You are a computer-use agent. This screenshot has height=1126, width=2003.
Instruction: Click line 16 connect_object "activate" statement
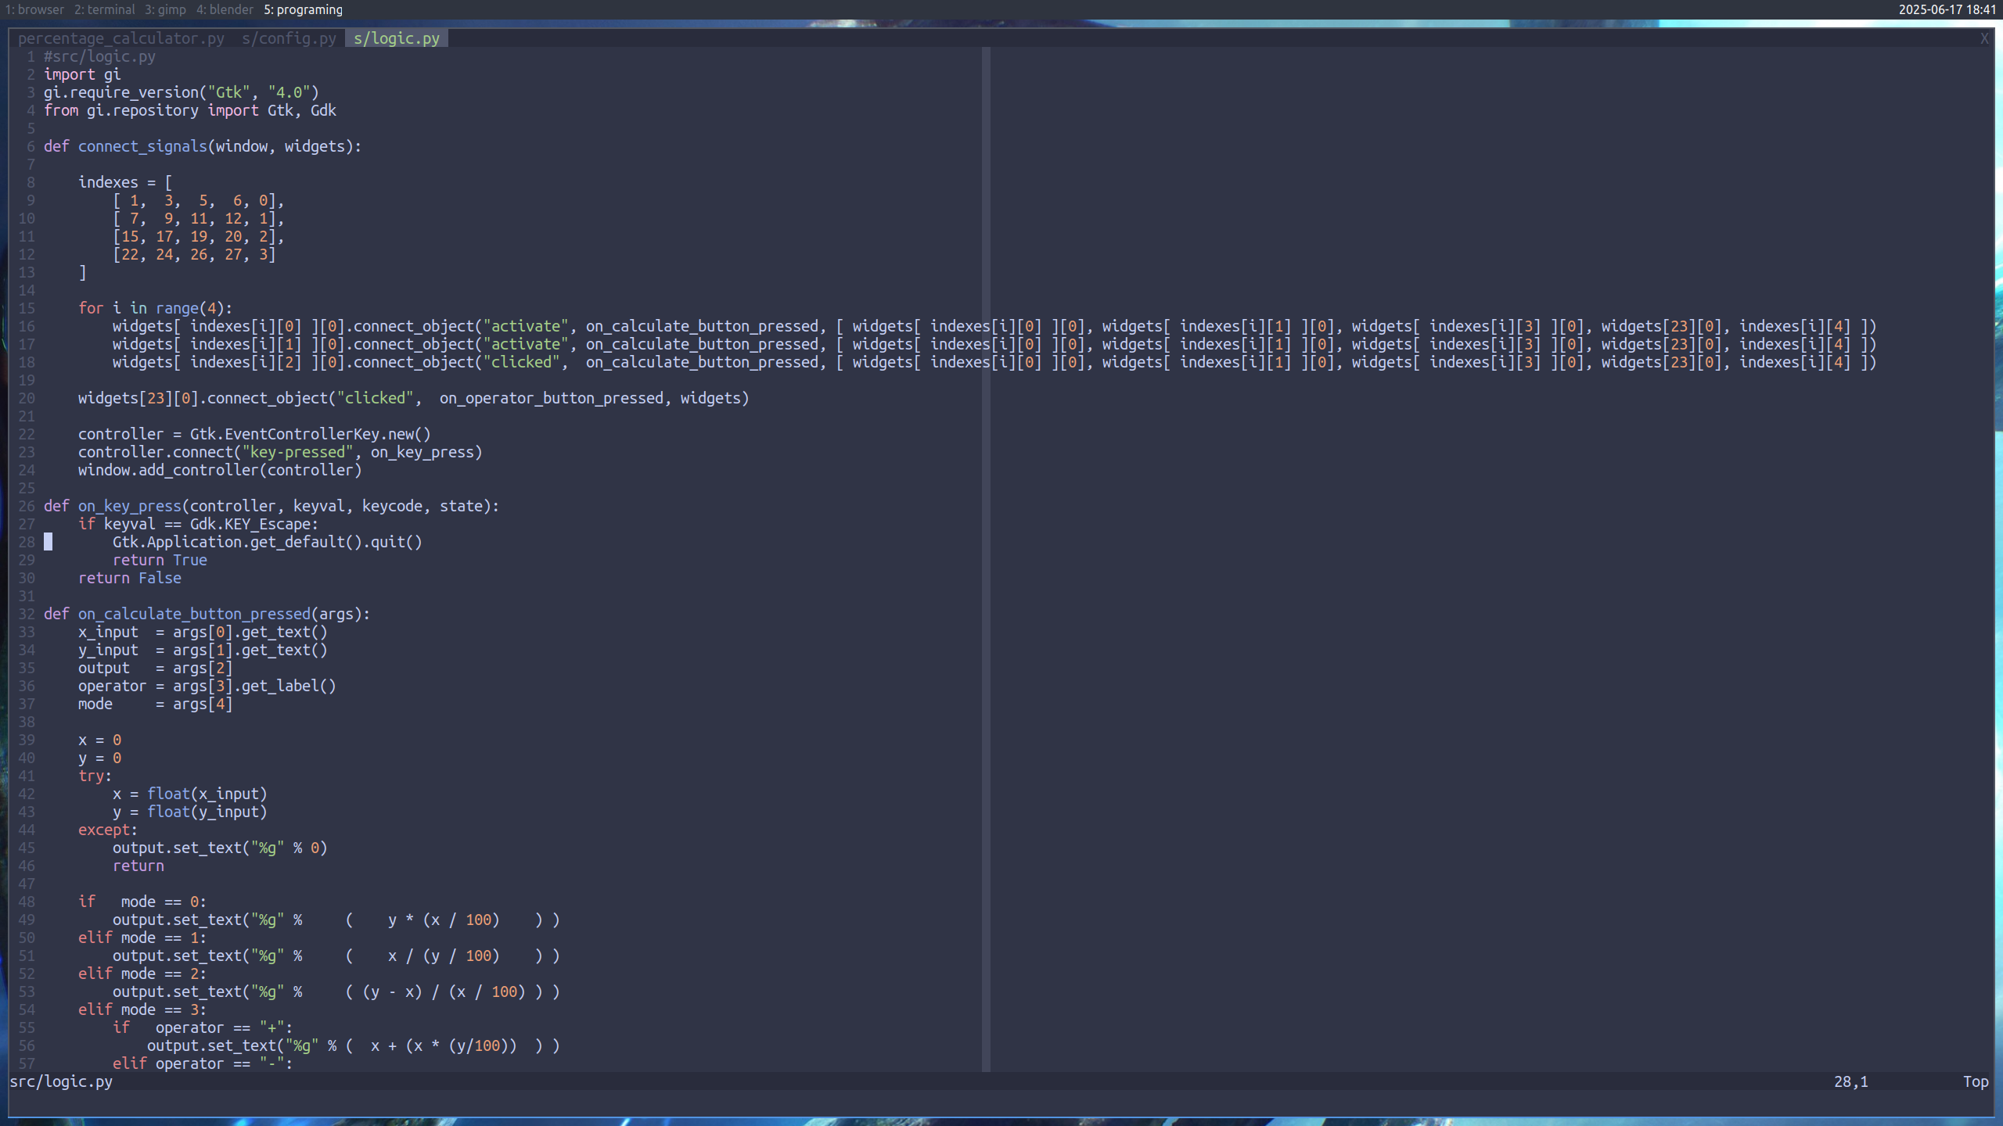tap(994, 326)
